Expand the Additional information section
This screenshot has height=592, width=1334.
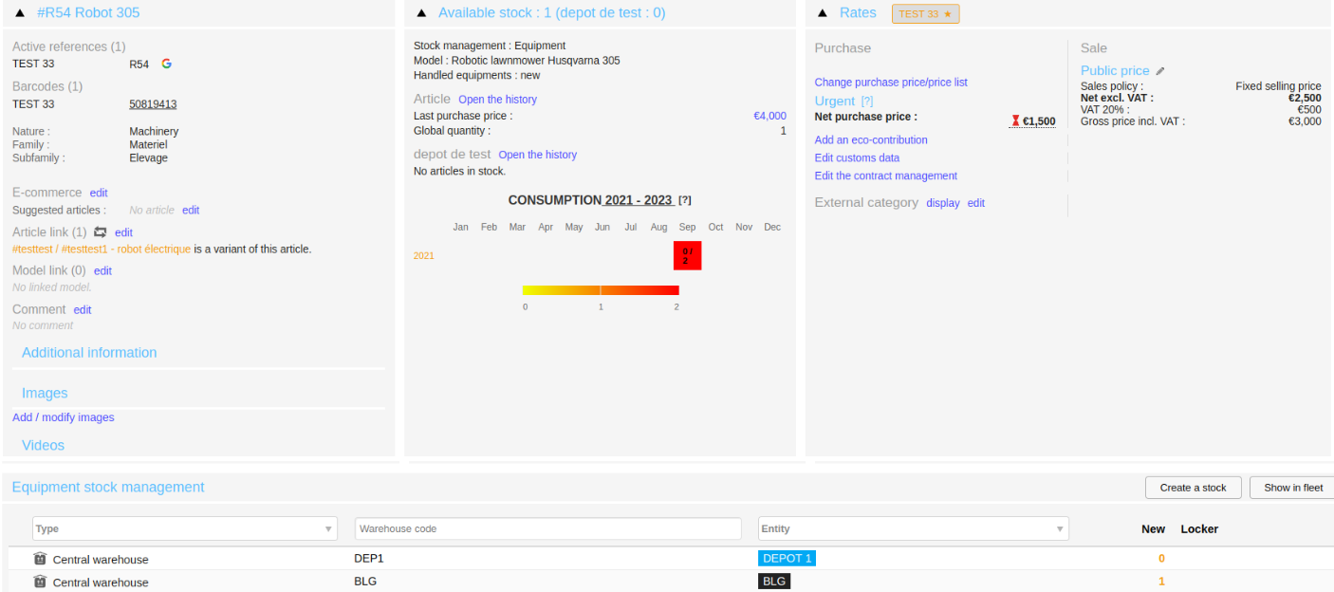click(x=89, y=353)
